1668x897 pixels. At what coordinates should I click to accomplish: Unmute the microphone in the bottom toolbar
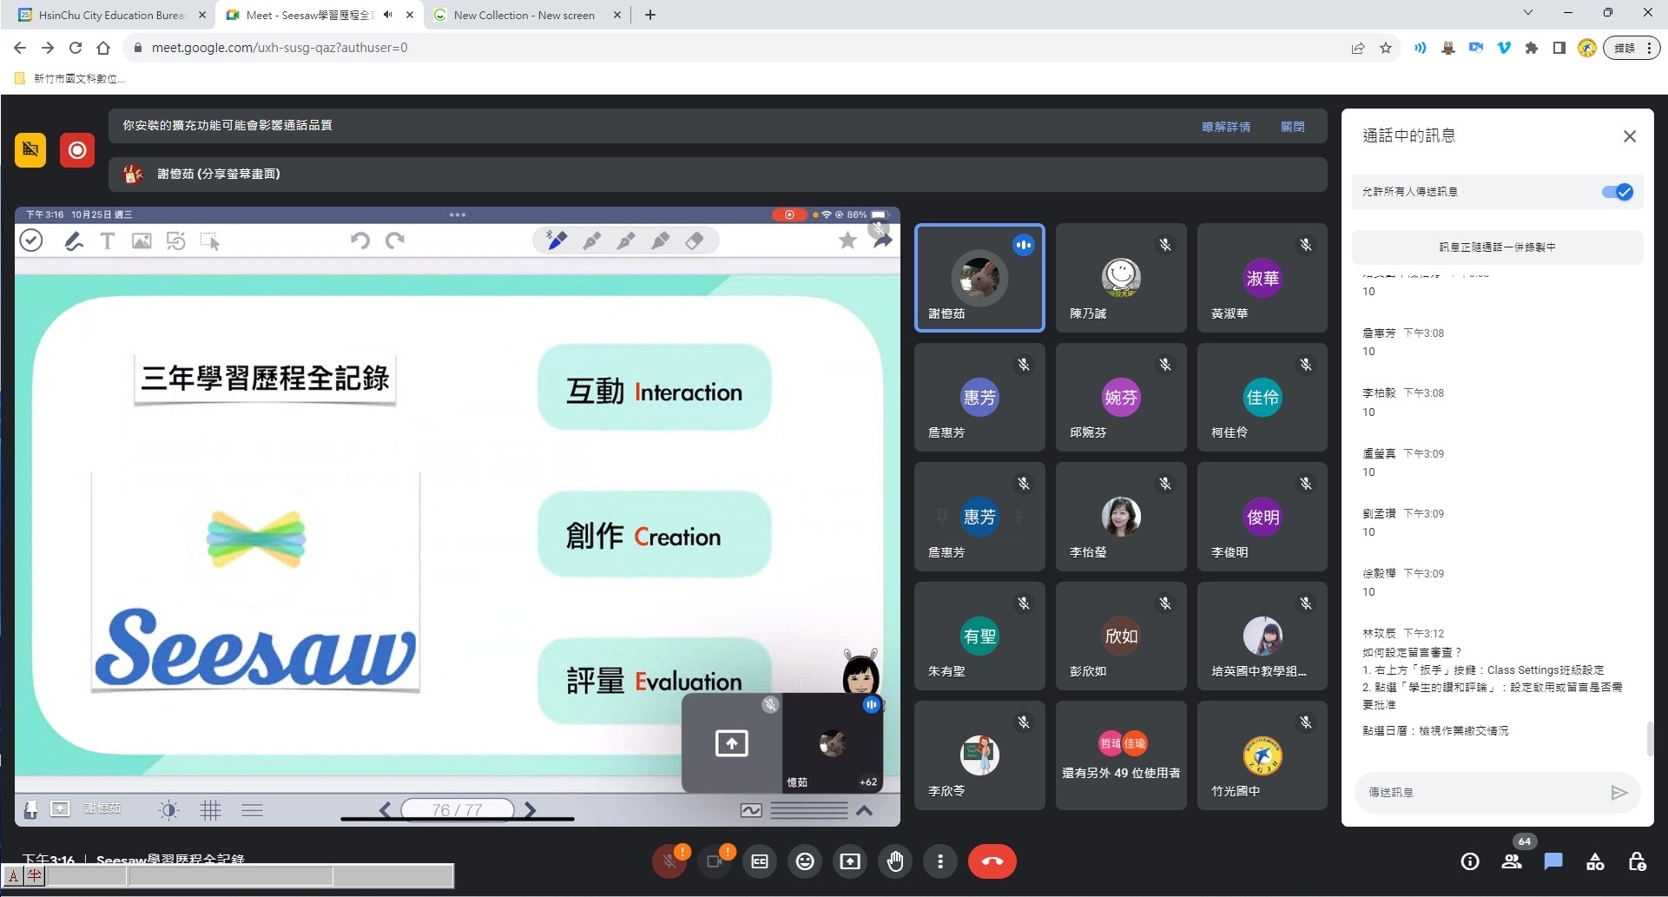pos(669,861)
